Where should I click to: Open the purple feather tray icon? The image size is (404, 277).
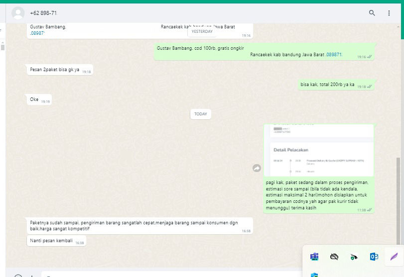[394, 257]
